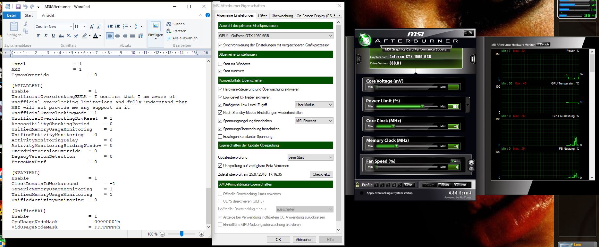Open GPU1 GeForce GTX 1060 dropdown
This screenshot has width=599, height=247.
click(276, 36)
